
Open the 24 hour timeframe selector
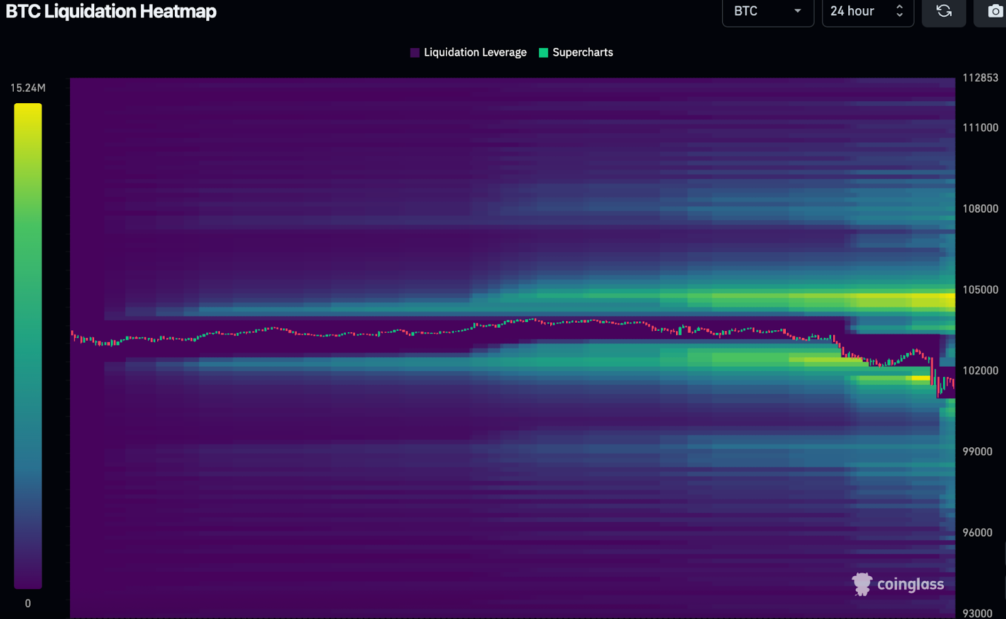[x=868, y=11]
